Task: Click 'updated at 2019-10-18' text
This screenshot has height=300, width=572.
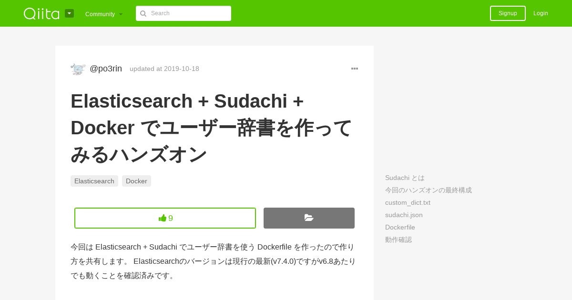Action: [164, 69]
